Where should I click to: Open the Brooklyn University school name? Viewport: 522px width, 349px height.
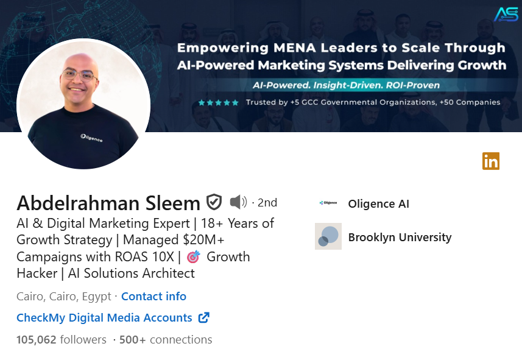(400, 237)
